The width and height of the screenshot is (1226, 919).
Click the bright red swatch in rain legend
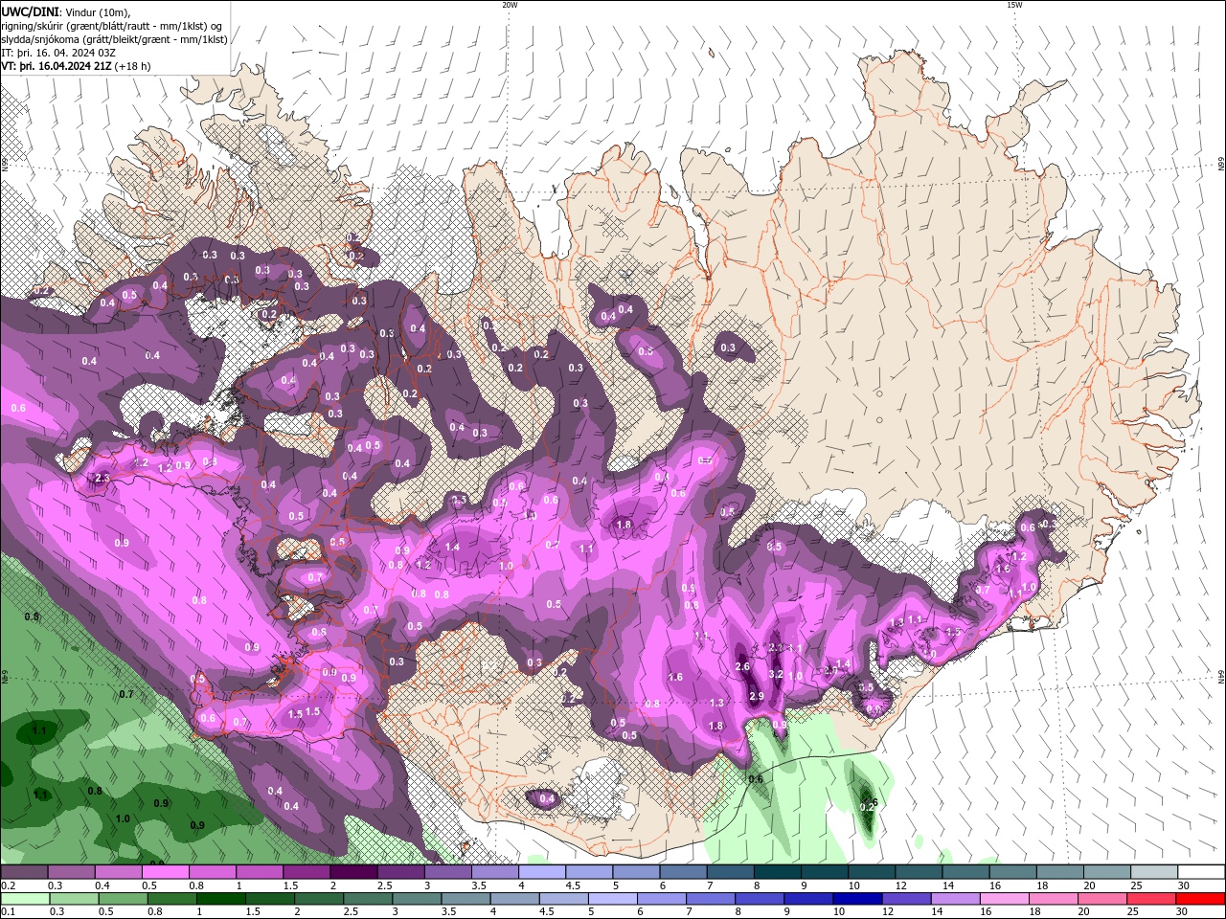1202,899
